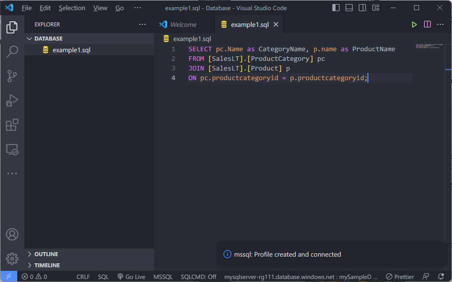Image resolution: width=452 pixels, height=282 pixels.
Task: Click line number 4 in gutter
Action: coord(173,78)
